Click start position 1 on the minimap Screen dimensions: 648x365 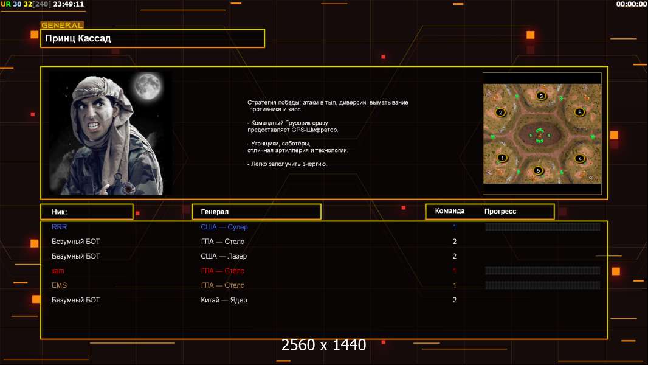(x=502, y=158)
